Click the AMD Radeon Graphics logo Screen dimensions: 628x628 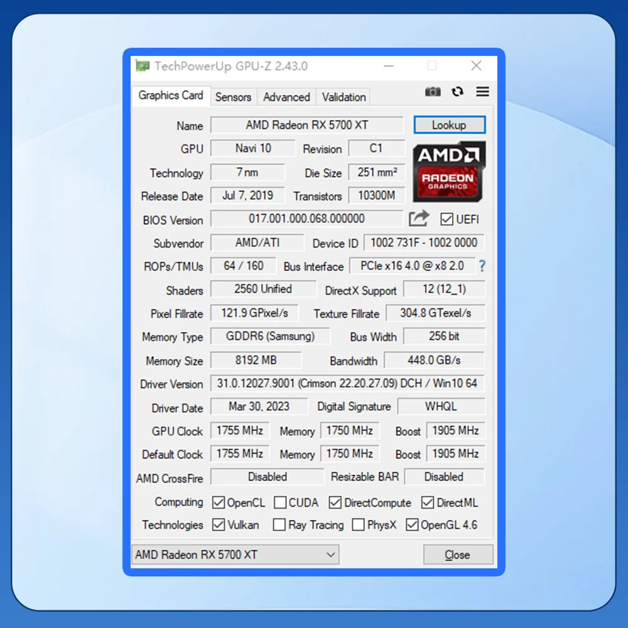[449, 171]
